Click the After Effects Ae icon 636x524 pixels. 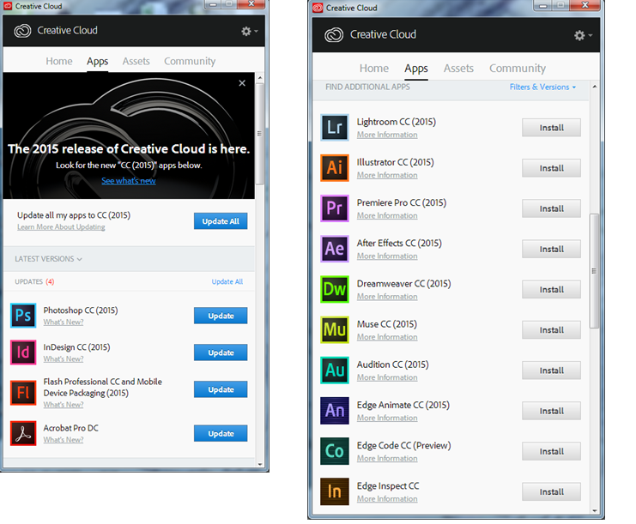[x=335, y=249]
